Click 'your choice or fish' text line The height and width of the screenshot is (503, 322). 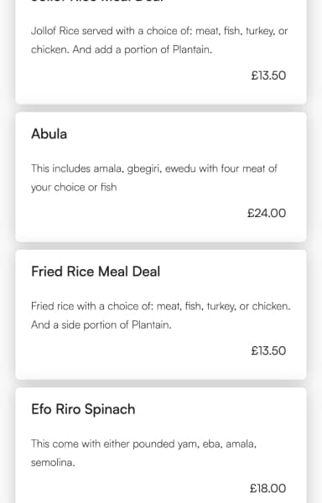click(74, 187)
